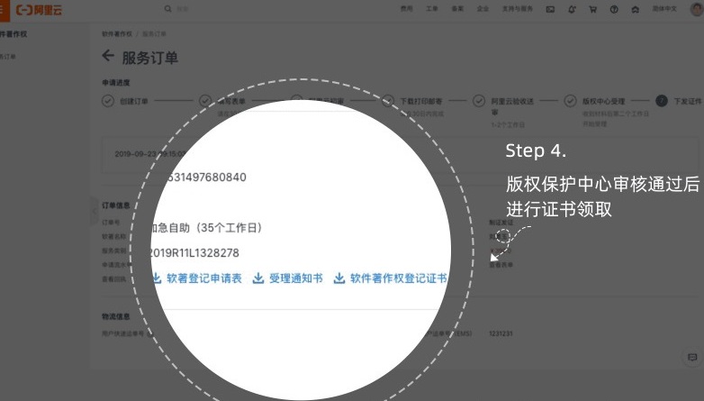Click the 加急自助（35个工作日） service type text
Viewport: 704px width, 401px height.
pos(206,228)
